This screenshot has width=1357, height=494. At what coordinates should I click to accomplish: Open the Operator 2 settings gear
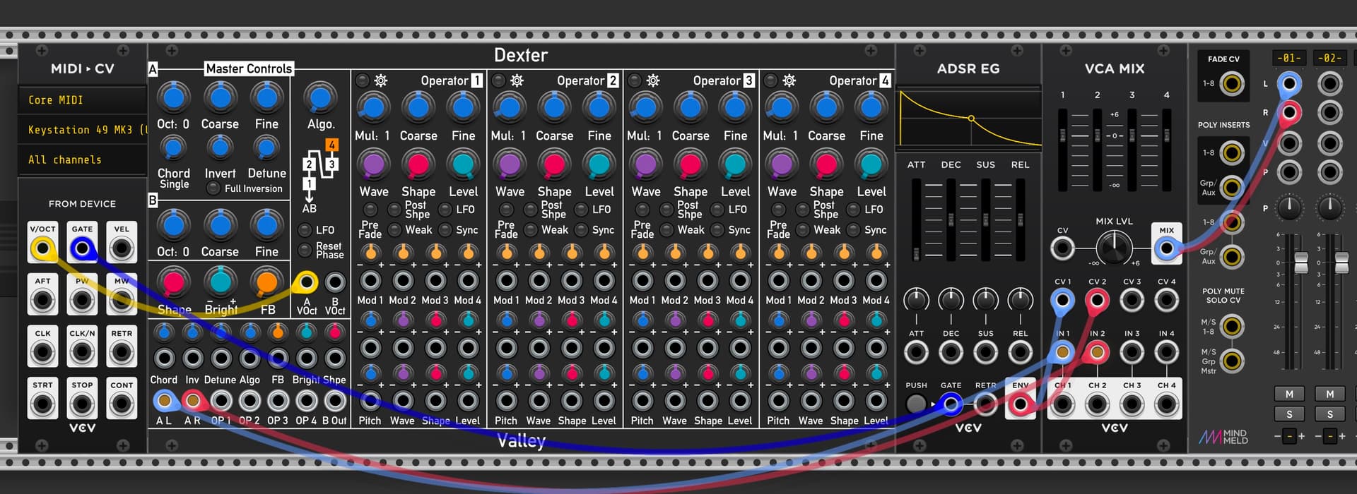point(517,80)
